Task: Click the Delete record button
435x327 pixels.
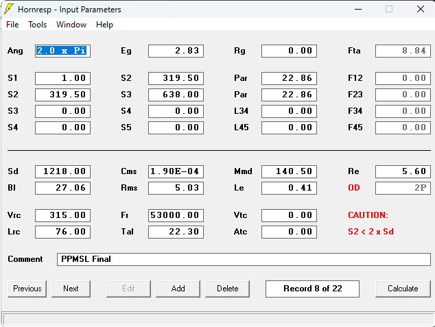Action: [x=228, y=289]
